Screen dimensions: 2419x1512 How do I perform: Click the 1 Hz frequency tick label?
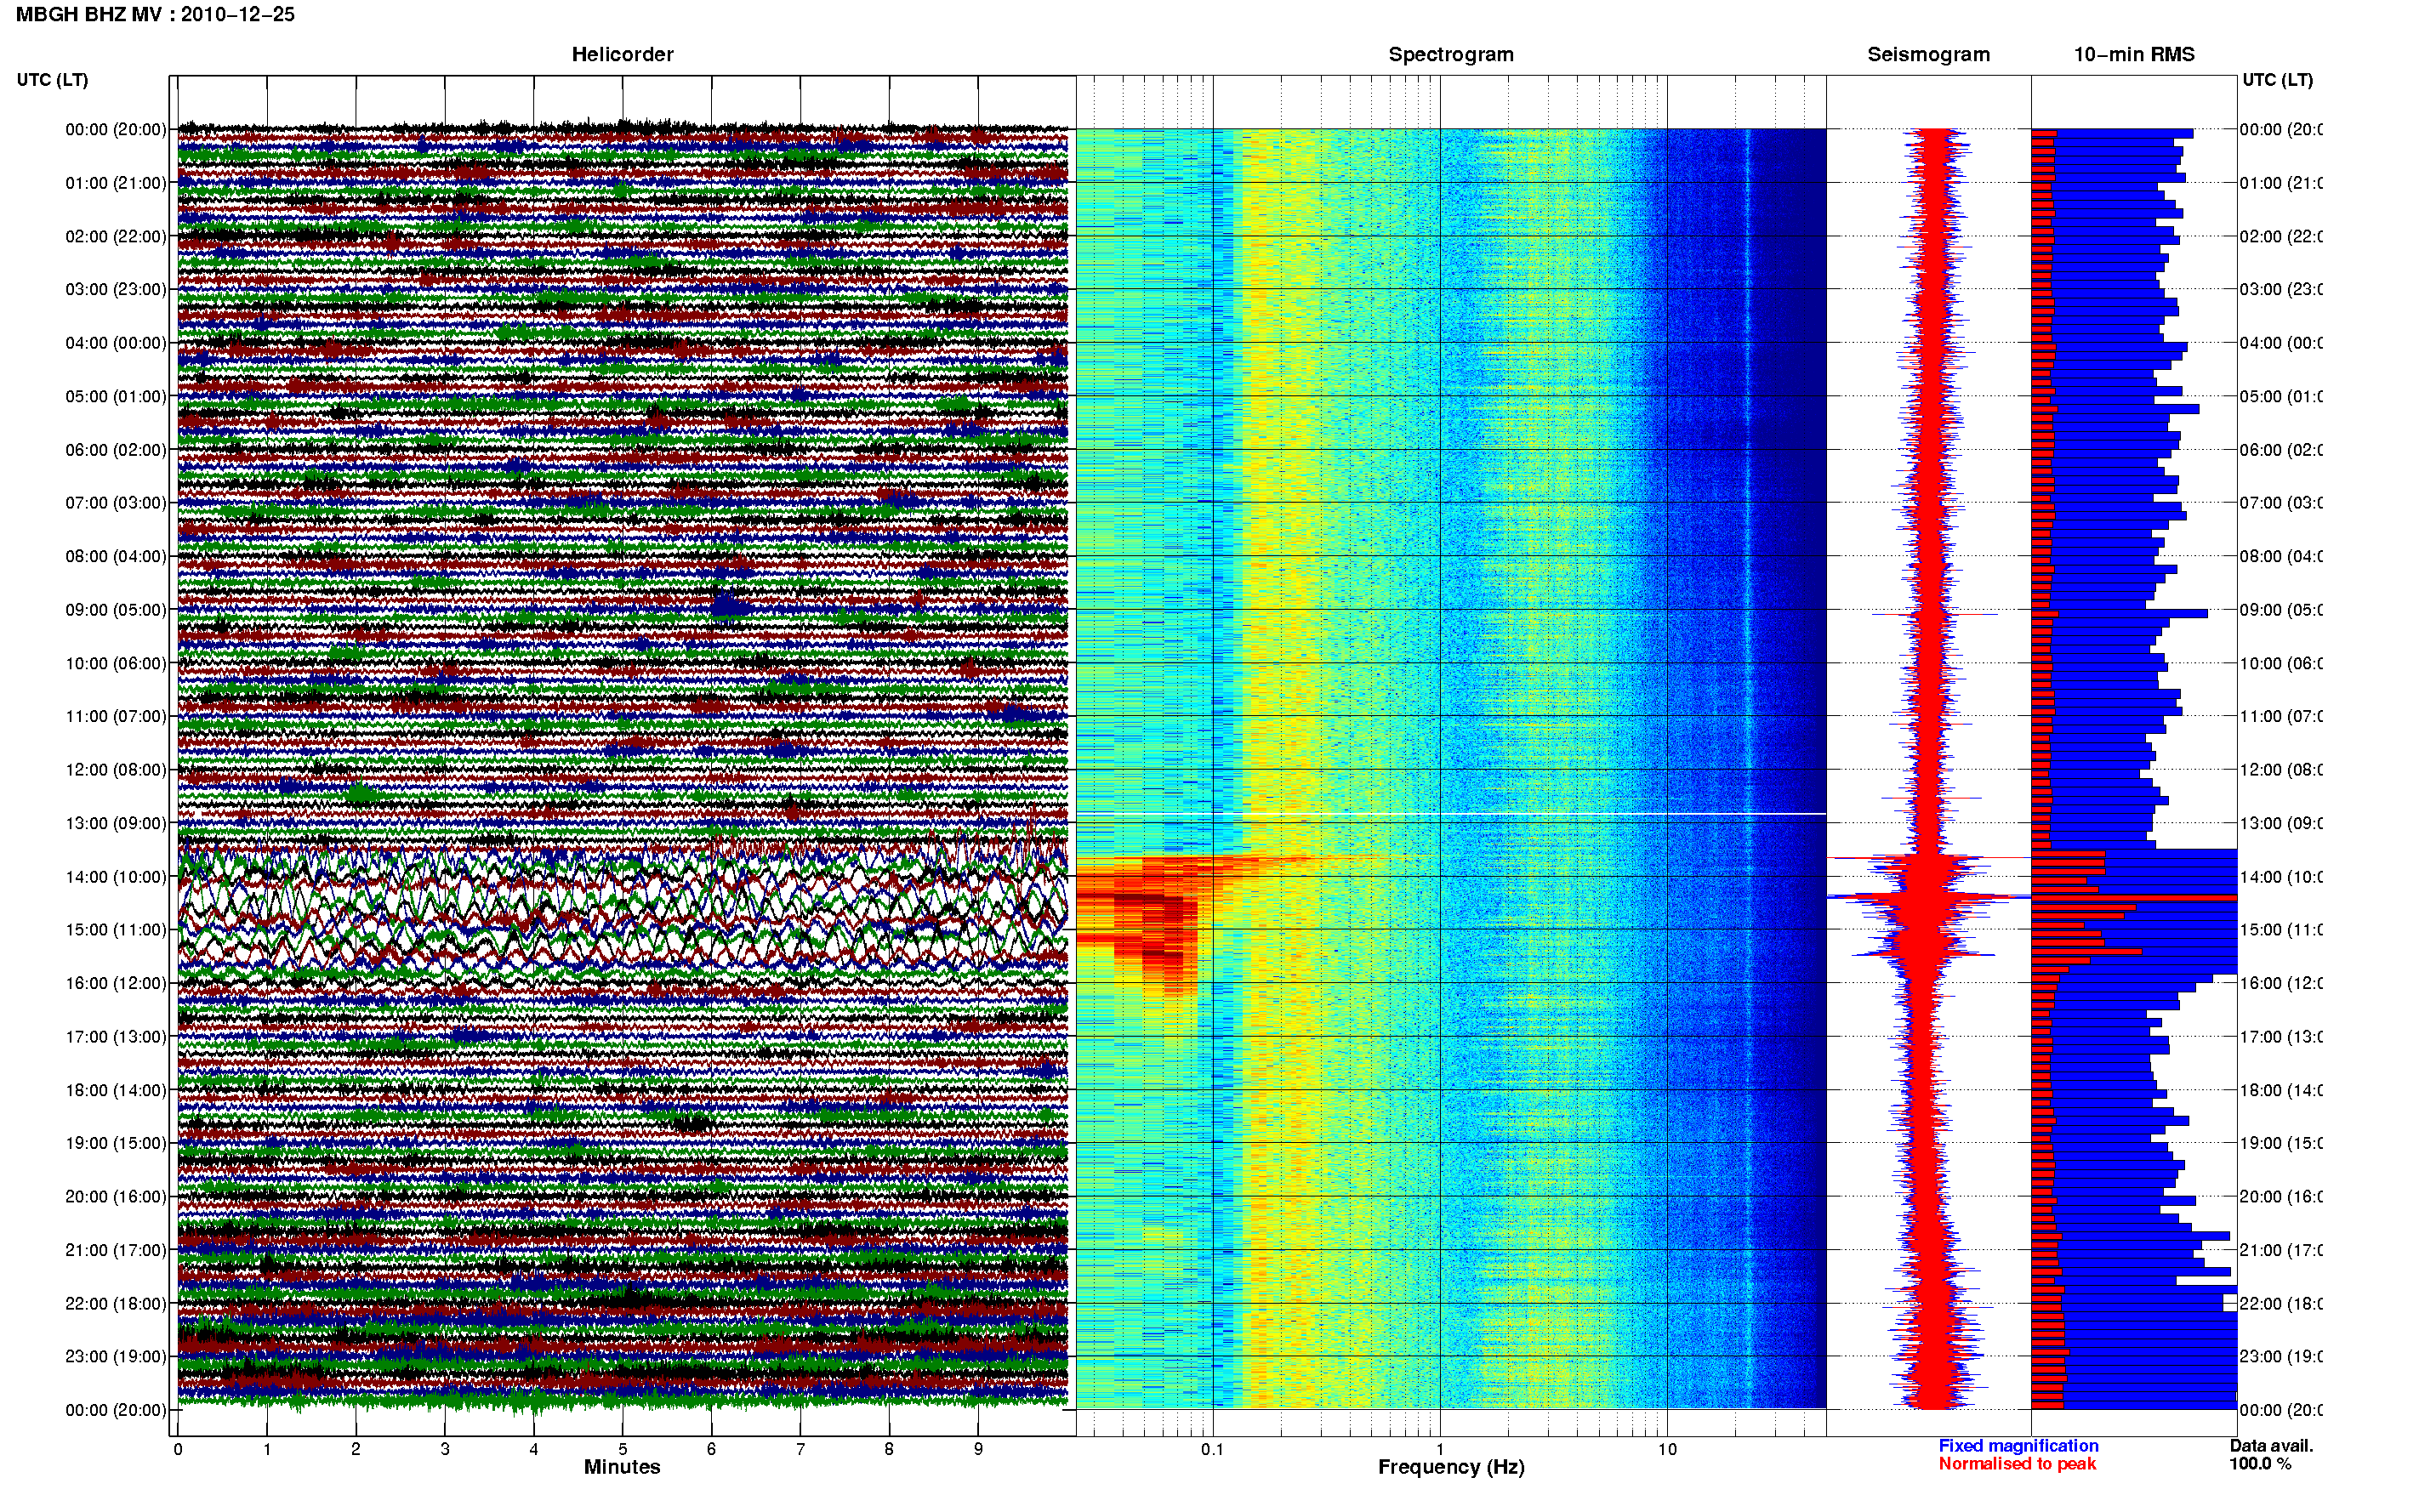(1440, 1449)
